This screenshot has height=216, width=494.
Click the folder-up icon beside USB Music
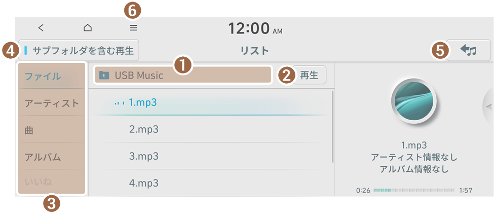104,76
